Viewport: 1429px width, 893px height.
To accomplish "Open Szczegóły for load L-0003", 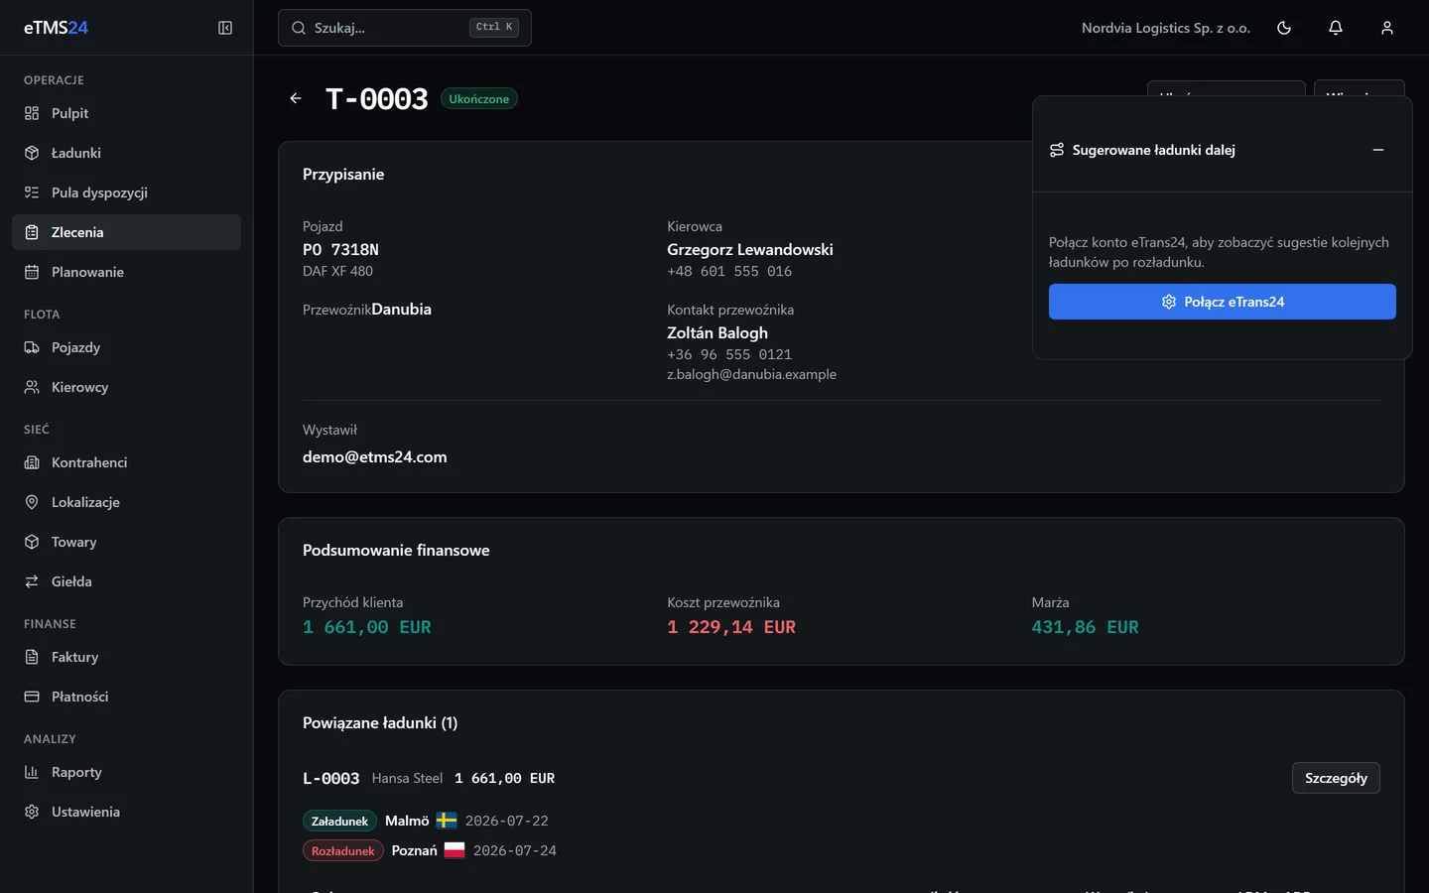I will pos(1336,778).
